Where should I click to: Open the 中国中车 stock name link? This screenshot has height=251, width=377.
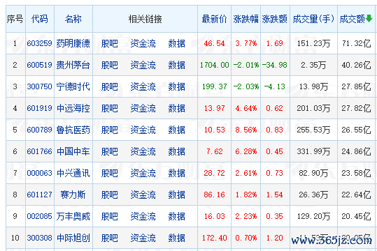(73, 151)
